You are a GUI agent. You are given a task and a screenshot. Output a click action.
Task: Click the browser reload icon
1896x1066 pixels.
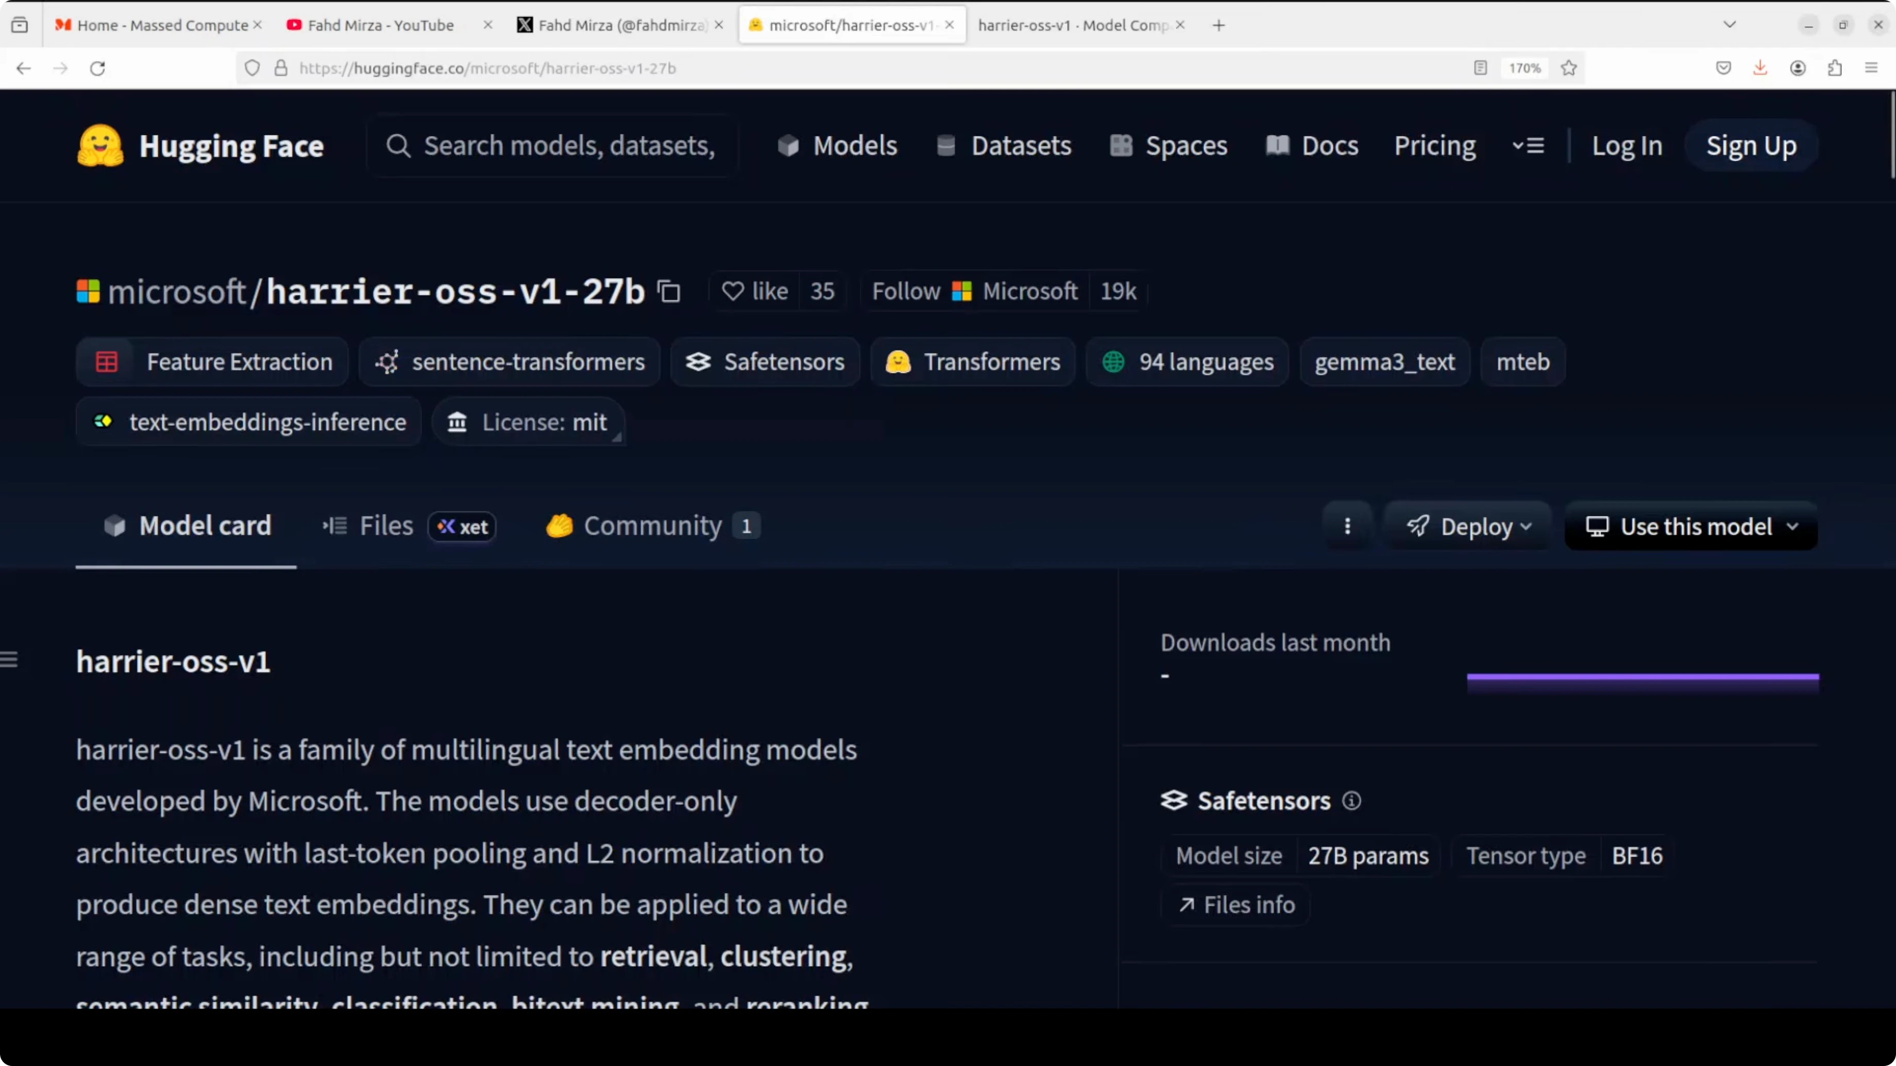97,68
